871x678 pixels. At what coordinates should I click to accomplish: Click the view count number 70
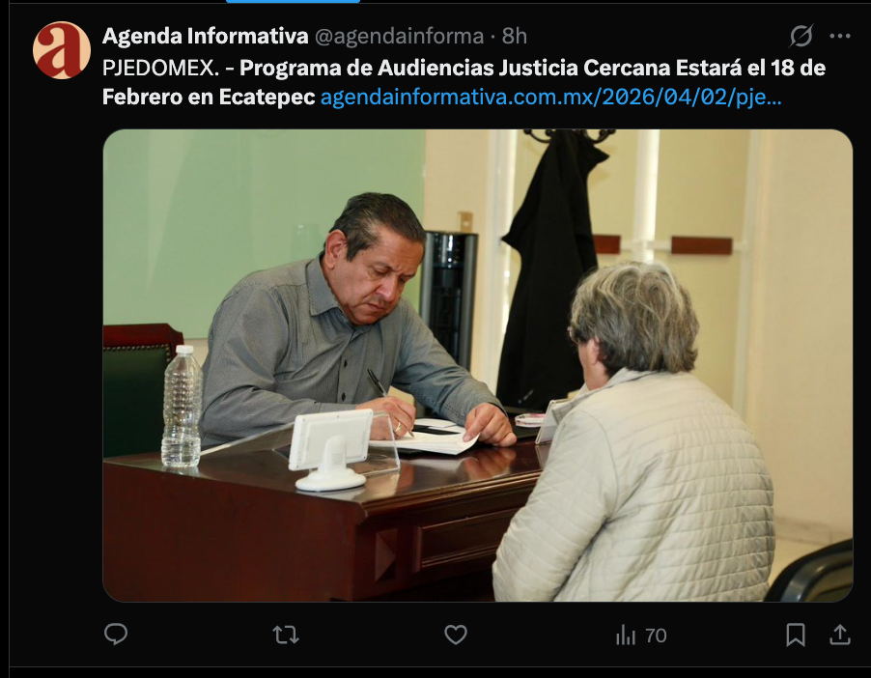[656, 636]
